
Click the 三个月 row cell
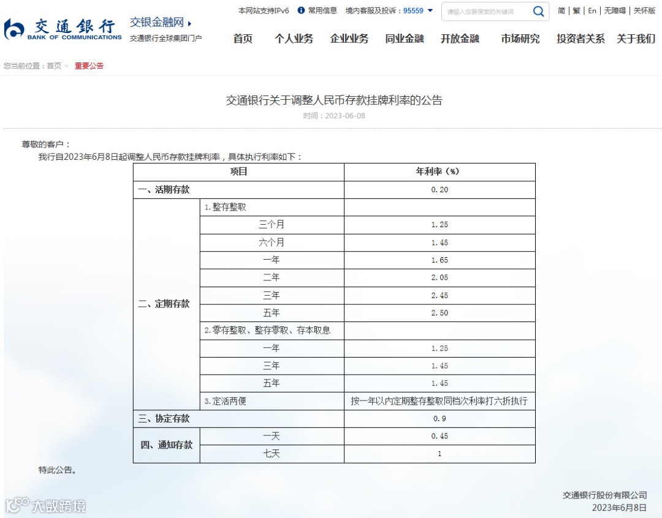(272, 225)
